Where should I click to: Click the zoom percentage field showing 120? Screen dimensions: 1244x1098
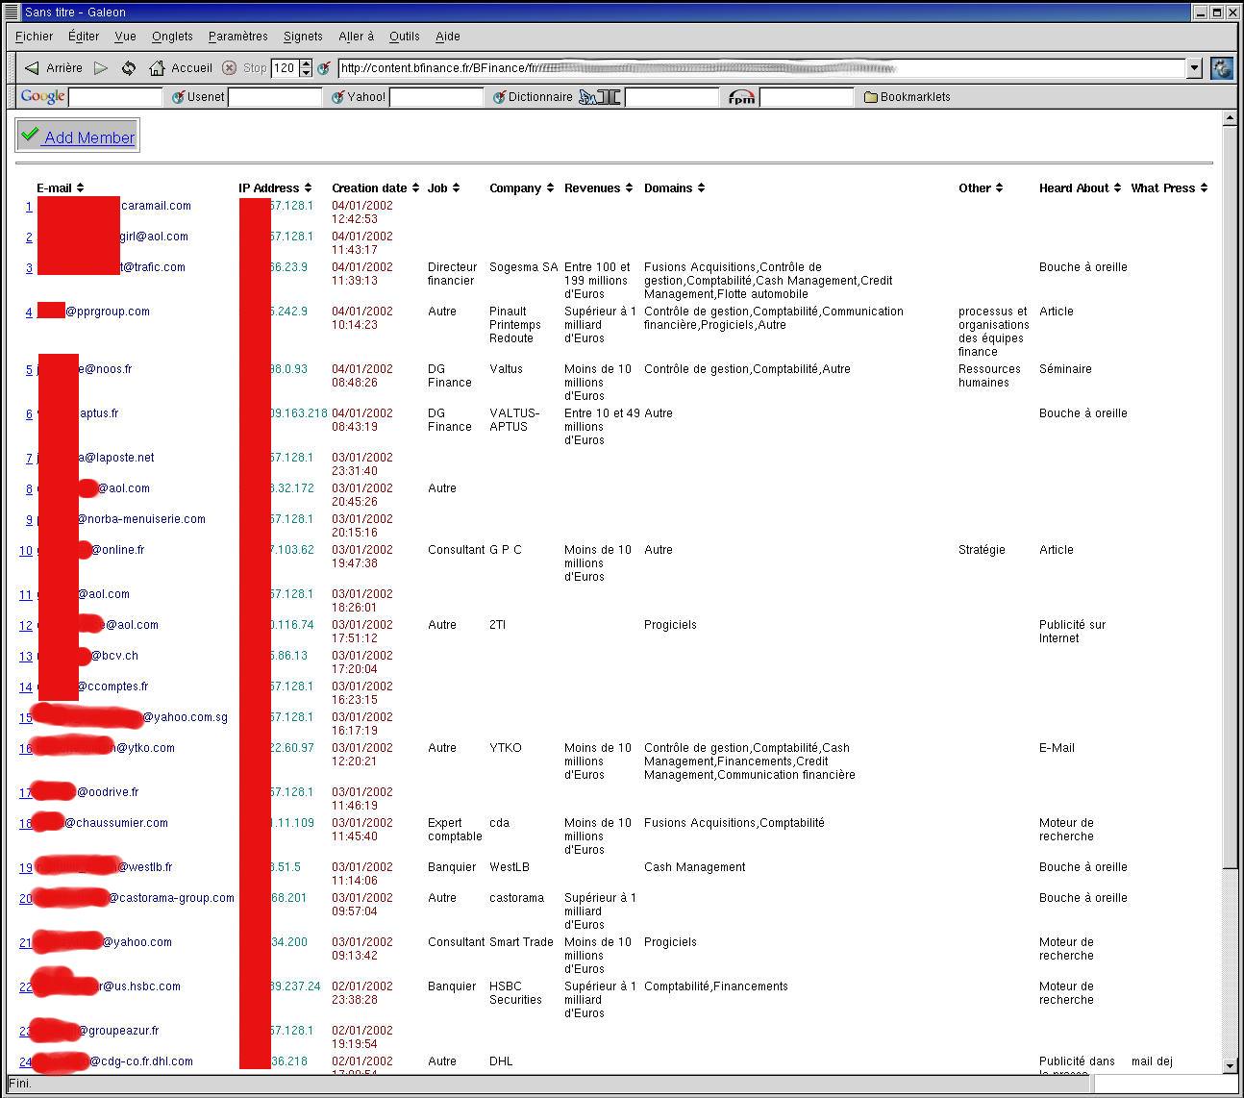click(286, 68)
